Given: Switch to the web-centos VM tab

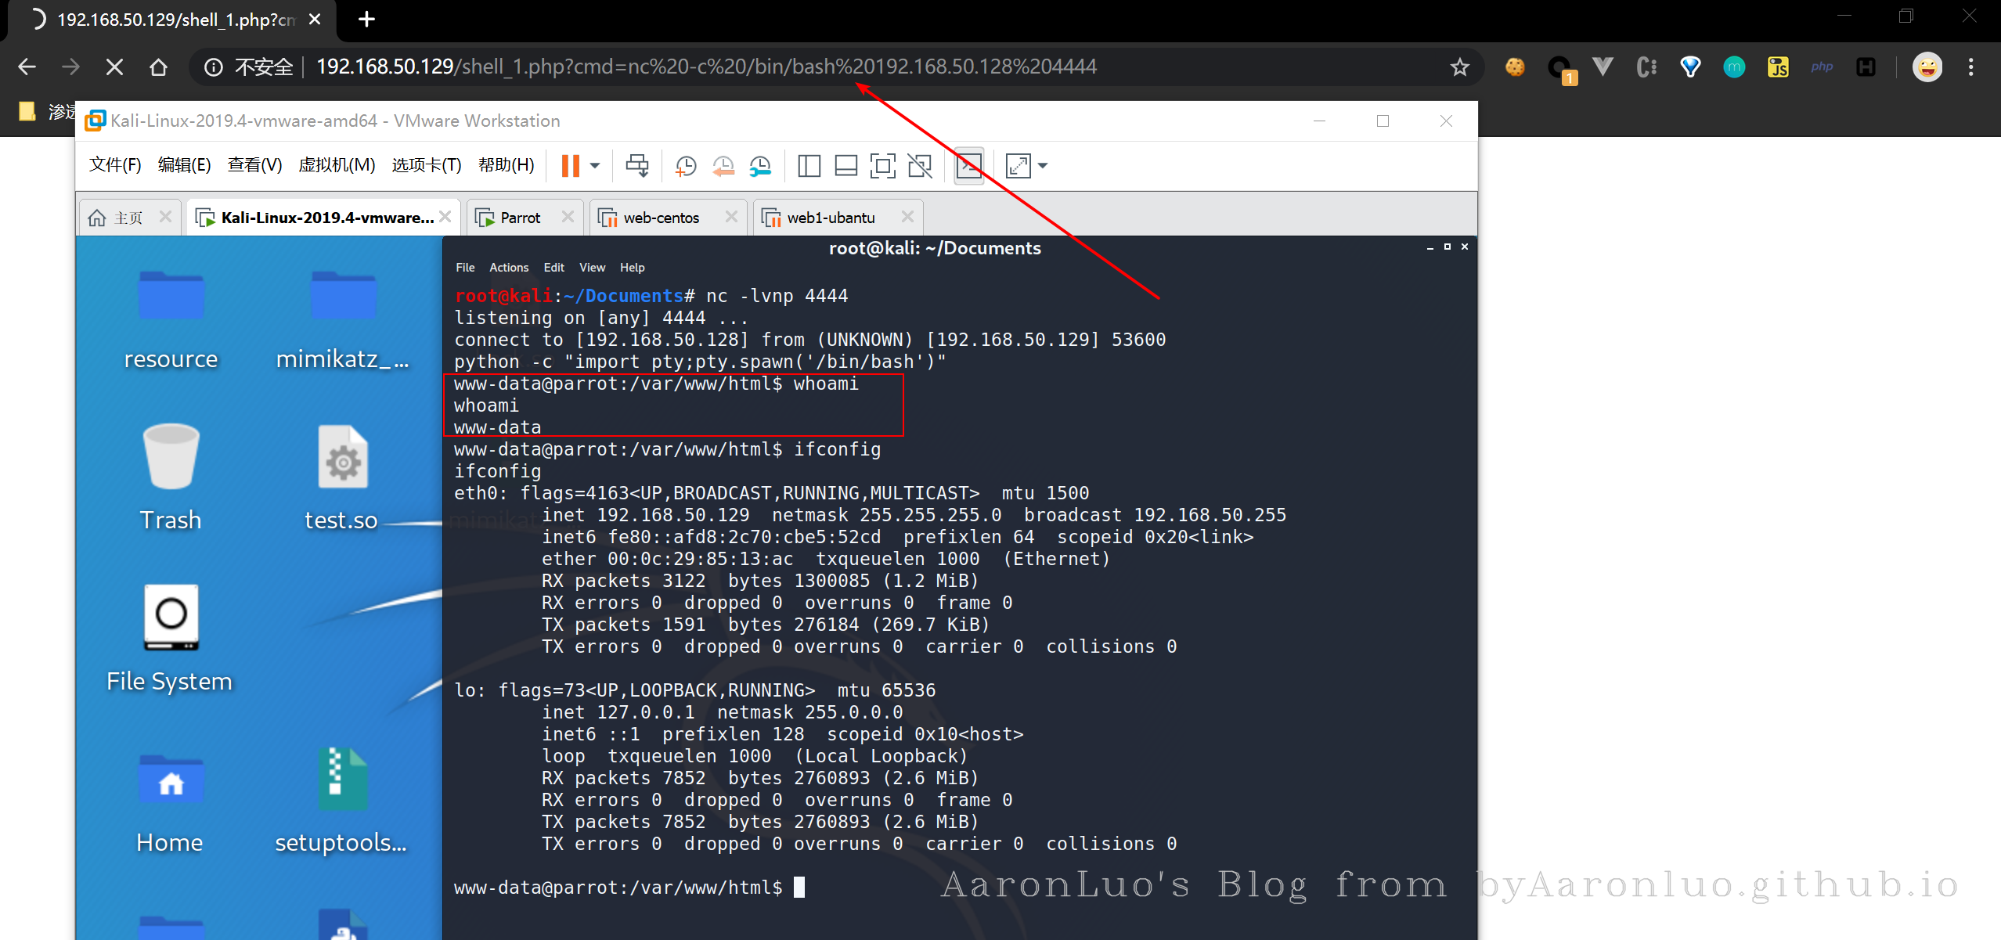Looking at the screenshot, I should [x=661, y=218].
